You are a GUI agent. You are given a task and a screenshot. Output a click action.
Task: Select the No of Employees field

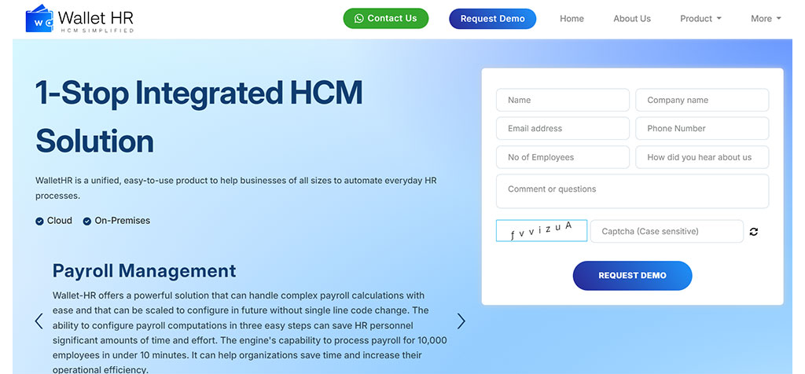point(563,157)
